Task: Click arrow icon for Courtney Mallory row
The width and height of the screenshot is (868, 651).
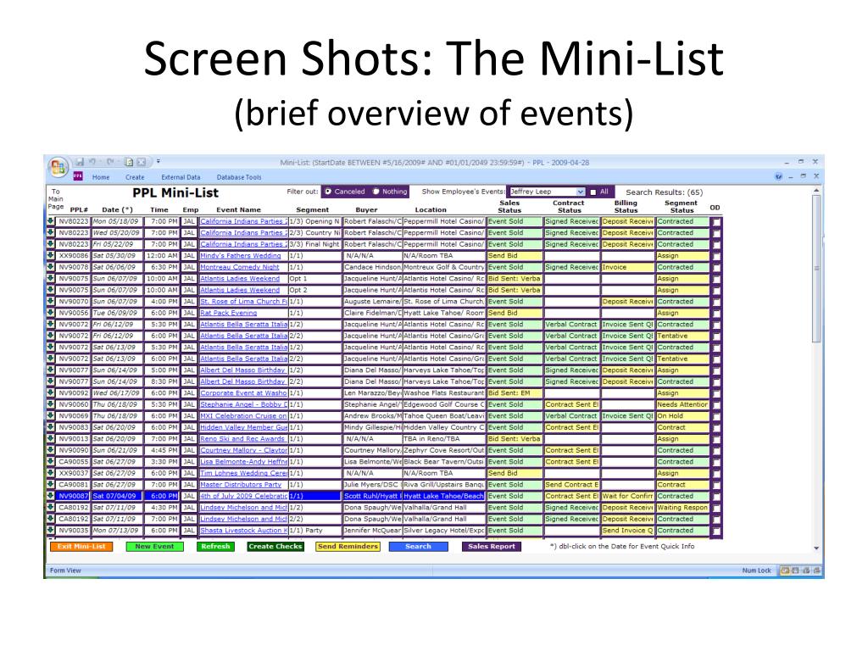Action: pos(50,450)
